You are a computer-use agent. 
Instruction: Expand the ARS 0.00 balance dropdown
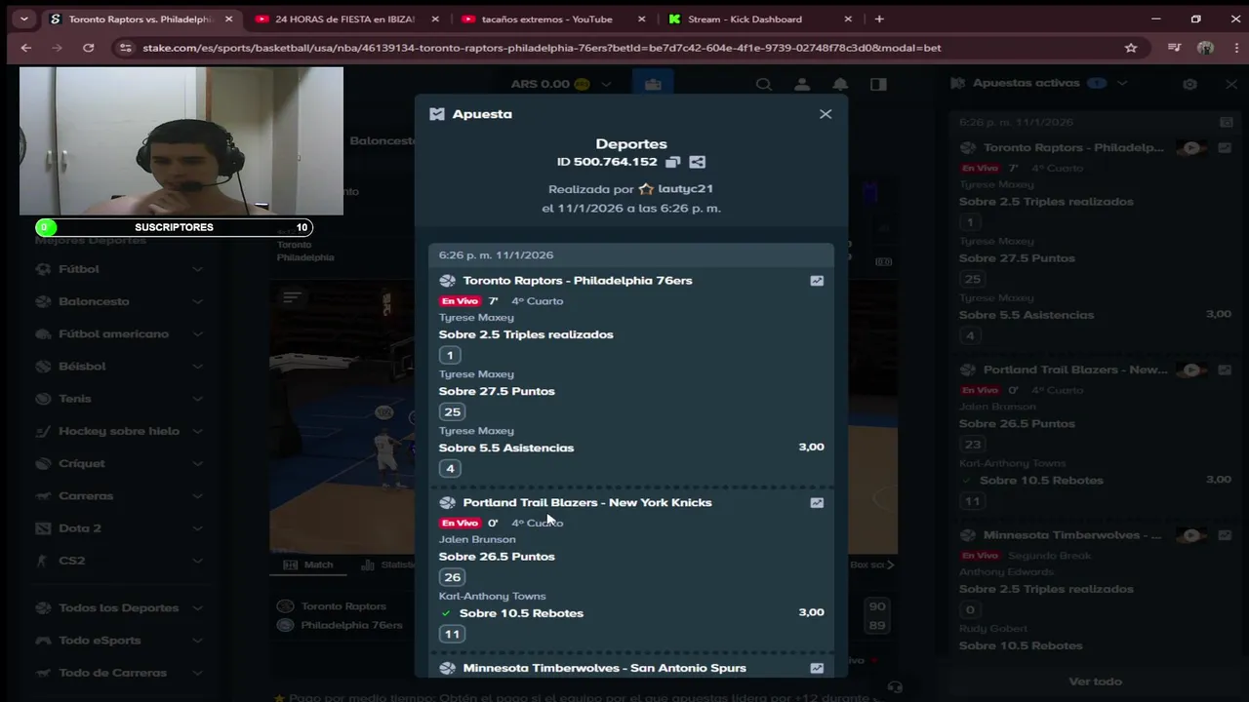(x=606, y=85)
